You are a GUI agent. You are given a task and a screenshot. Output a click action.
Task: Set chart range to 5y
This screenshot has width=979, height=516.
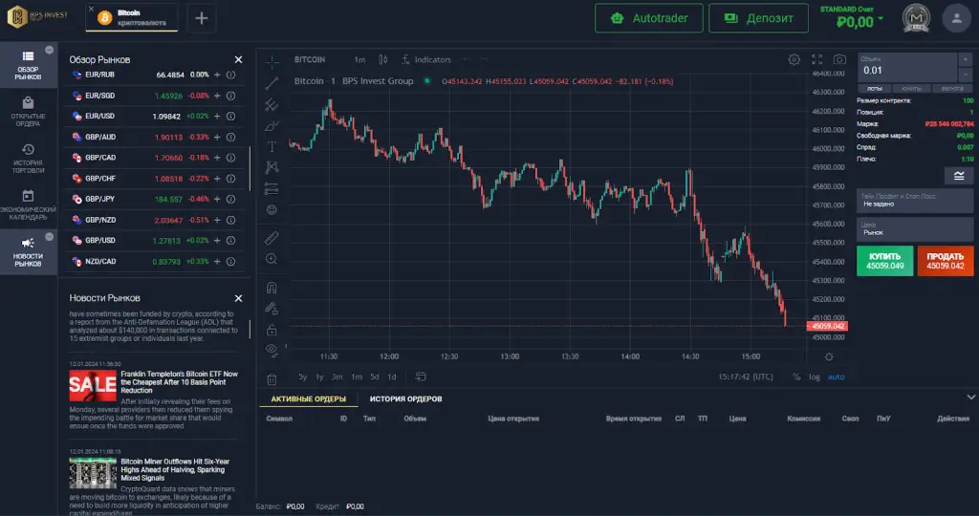(303, 376)
